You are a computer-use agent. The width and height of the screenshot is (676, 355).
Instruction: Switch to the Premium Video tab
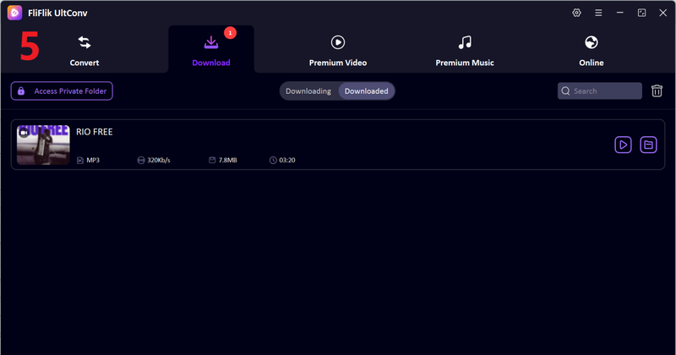[x=337, y=51]
